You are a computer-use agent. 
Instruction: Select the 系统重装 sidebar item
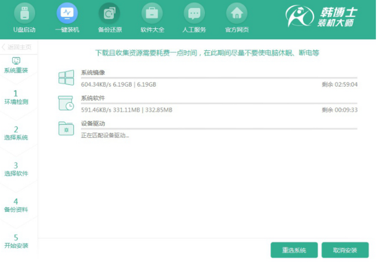(16, 65)
